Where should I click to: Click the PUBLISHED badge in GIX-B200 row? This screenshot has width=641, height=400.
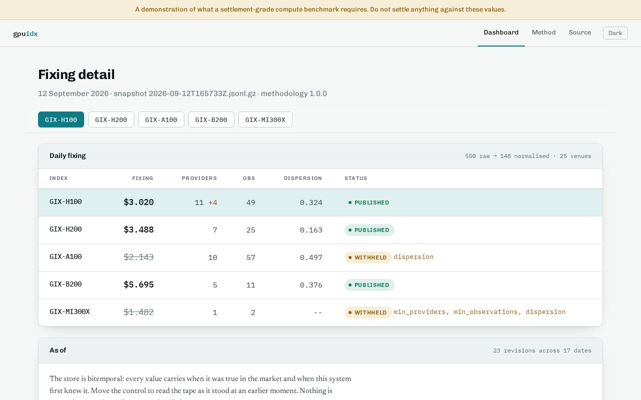[x=369, y=285]
